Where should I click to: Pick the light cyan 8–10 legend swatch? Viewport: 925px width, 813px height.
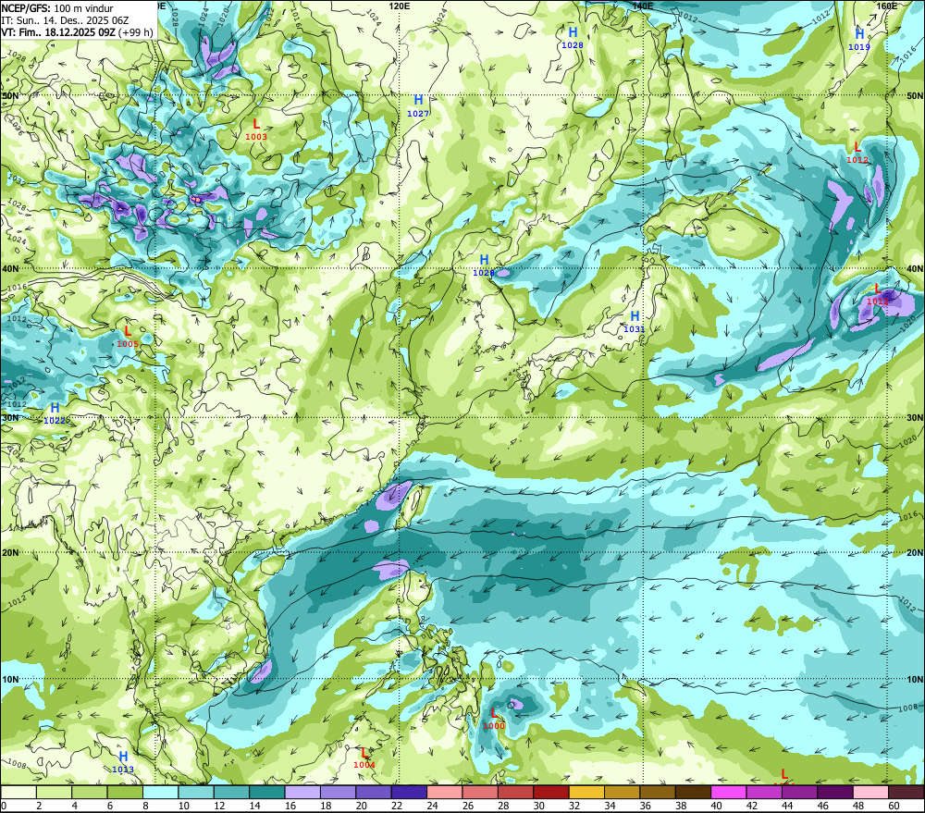click(160, 792)
